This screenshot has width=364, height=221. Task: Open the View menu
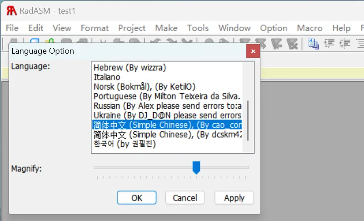click(62, 28)
